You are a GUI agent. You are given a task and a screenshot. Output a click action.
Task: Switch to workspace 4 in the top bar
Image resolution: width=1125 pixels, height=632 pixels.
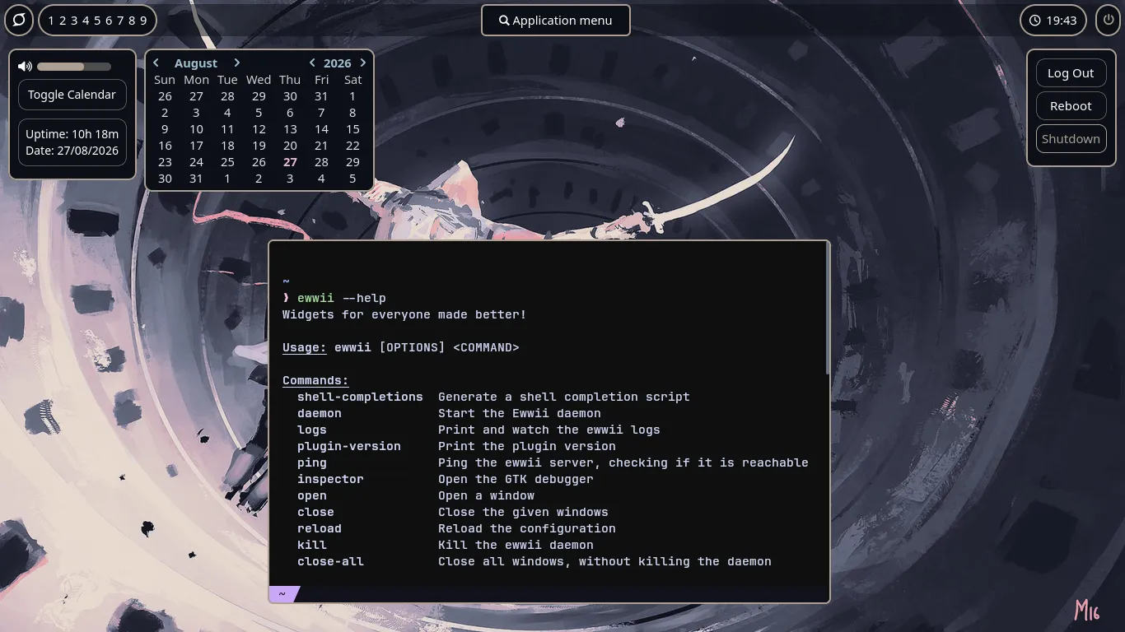(x=86, y=21)
